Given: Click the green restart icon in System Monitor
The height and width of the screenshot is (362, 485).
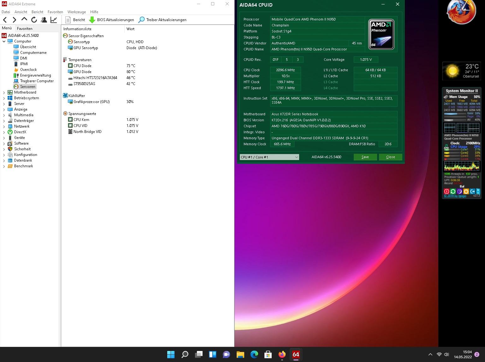Looking at the screenshot, I should click(453, 191).
